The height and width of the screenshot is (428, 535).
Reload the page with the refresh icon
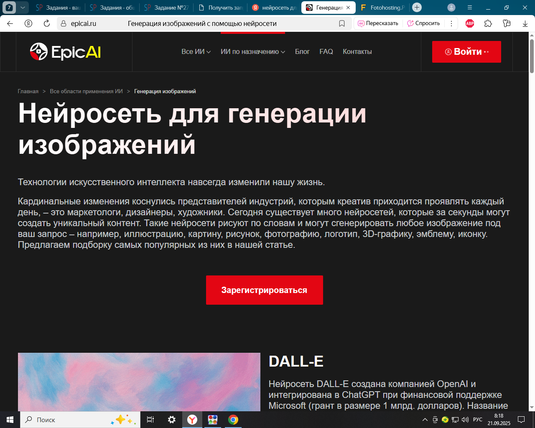(47, 23)
